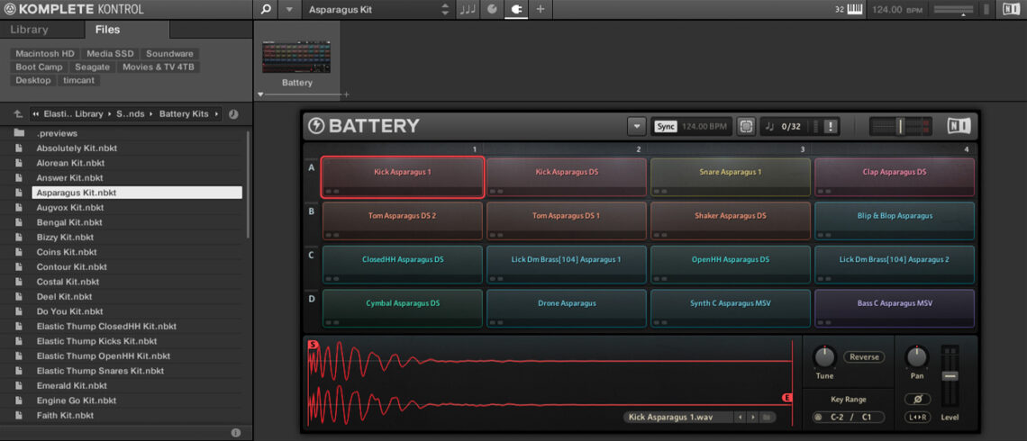Click the engine square icon beside Battery BPM

coord(745,126)
